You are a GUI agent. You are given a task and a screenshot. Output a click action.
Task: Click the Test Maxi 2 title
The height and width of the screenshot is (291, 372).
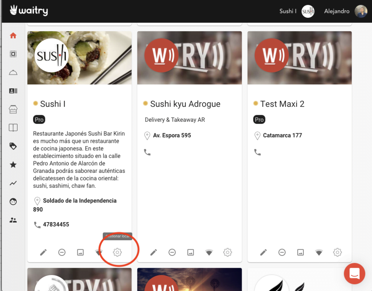coord(282,104)
